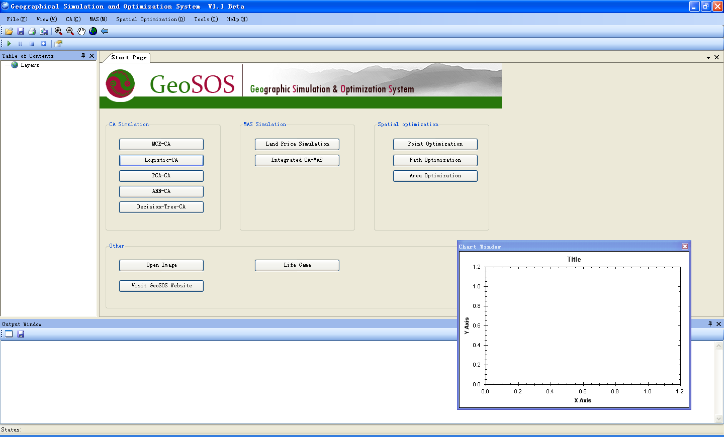The image size is (724, 437).
Task: Click the full extent globe icon
Action: click(x=93, y=31)
